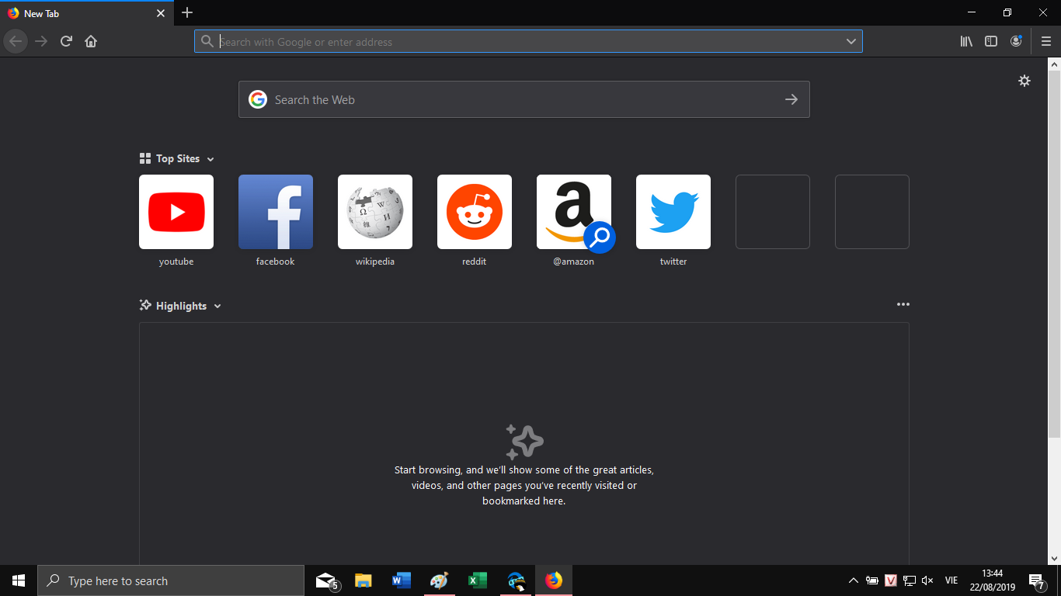Open the Windows Start menu
1061x596 pixels.
tap(19, 580)
